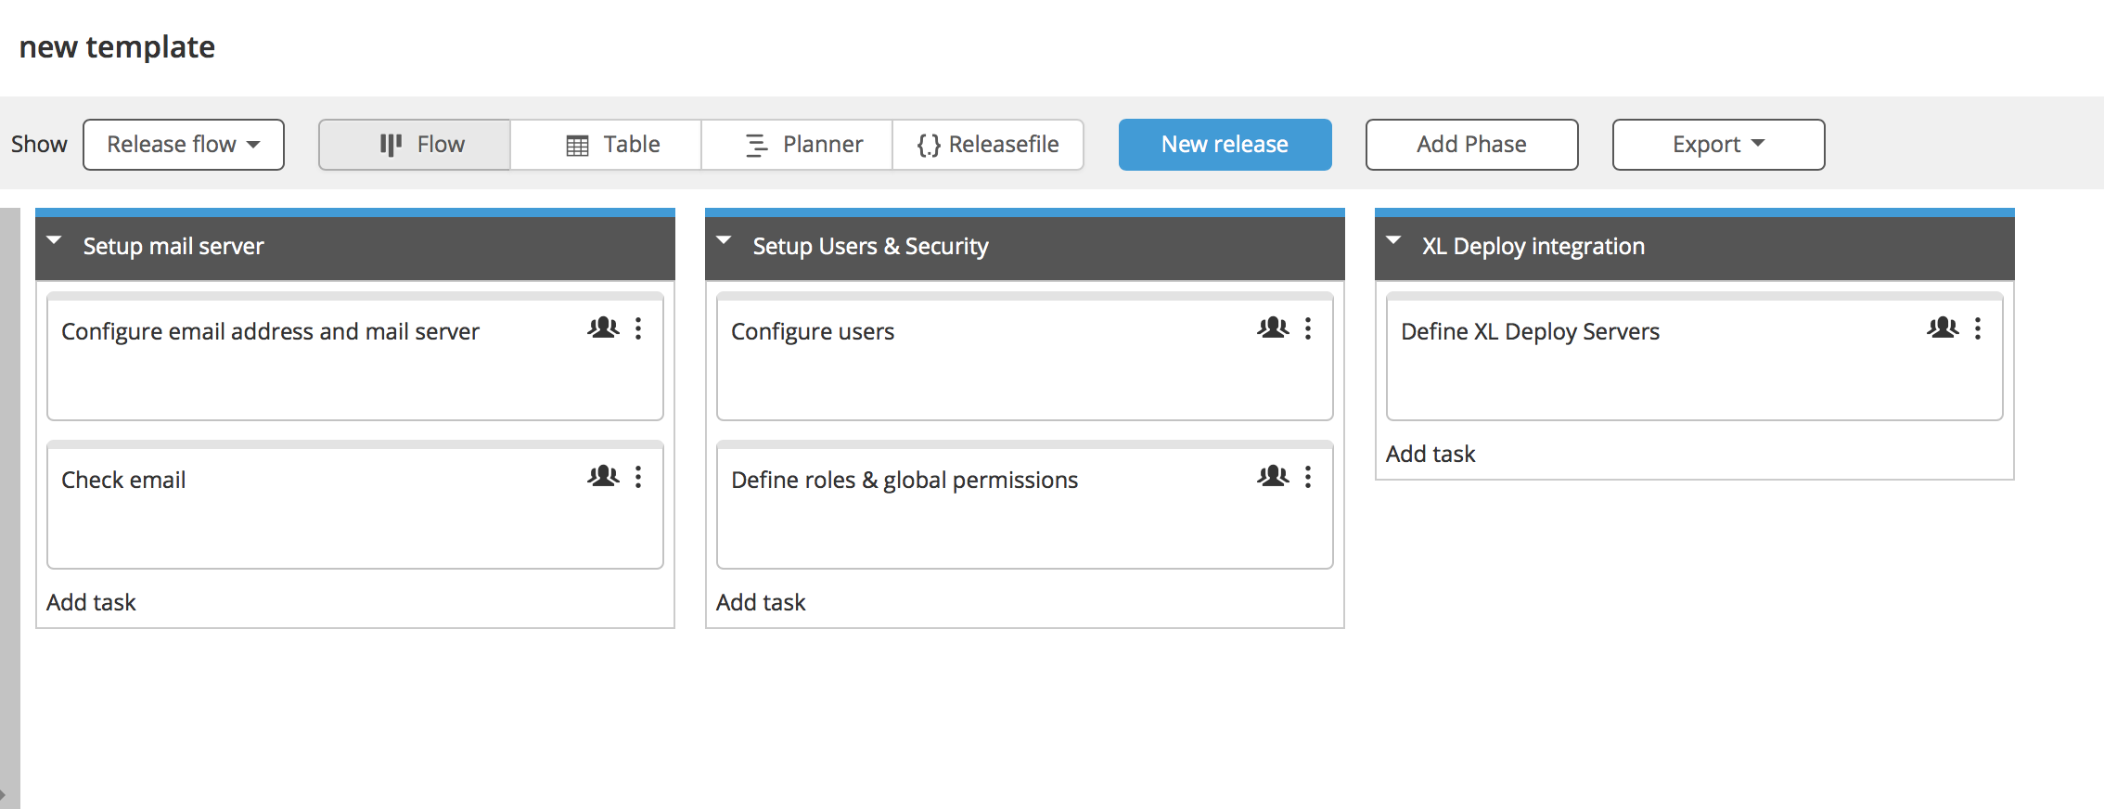
Task: Open the Releasefile view tab
Action: [x=988, y=145]
